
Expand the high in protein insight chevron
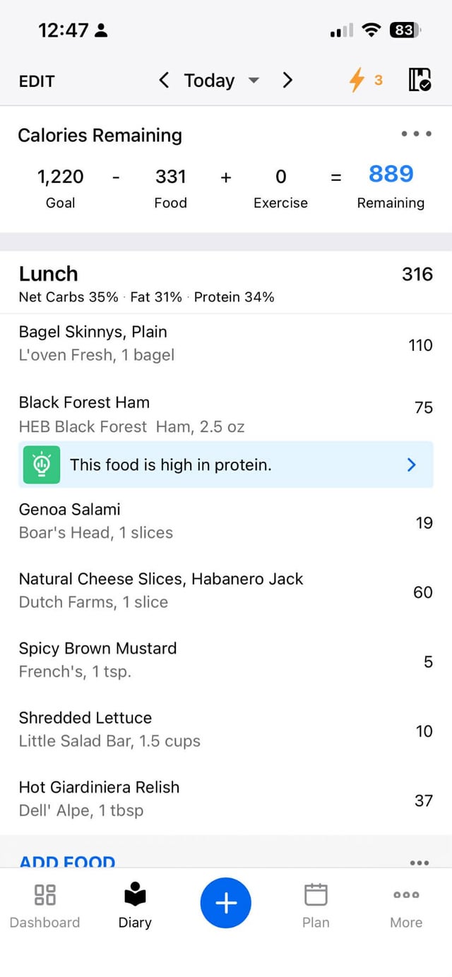(x=412, y=464)
